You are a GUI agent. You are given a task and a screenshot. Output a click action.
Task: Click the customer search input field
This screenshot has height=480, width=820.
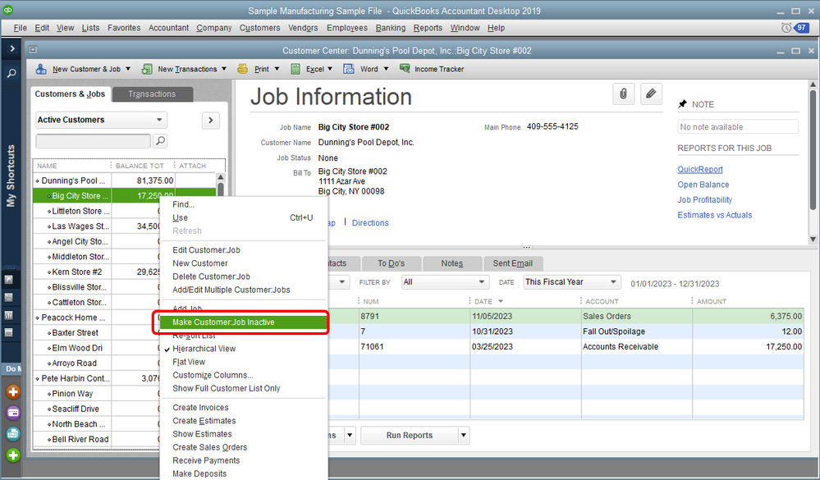pyautogui.click(x=93, y=140)
